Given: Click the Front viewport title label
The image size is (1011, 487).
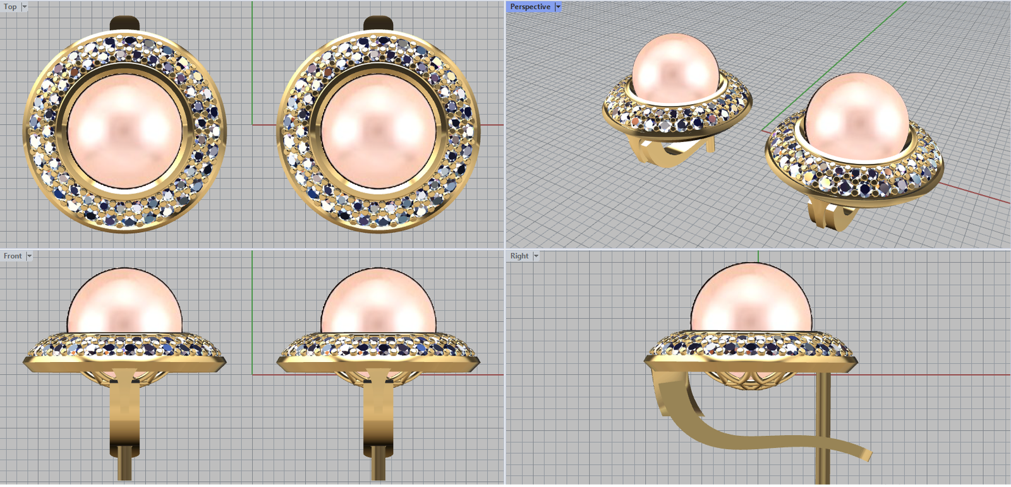Looking at the screenshot, I should click(x=12, y=256).
